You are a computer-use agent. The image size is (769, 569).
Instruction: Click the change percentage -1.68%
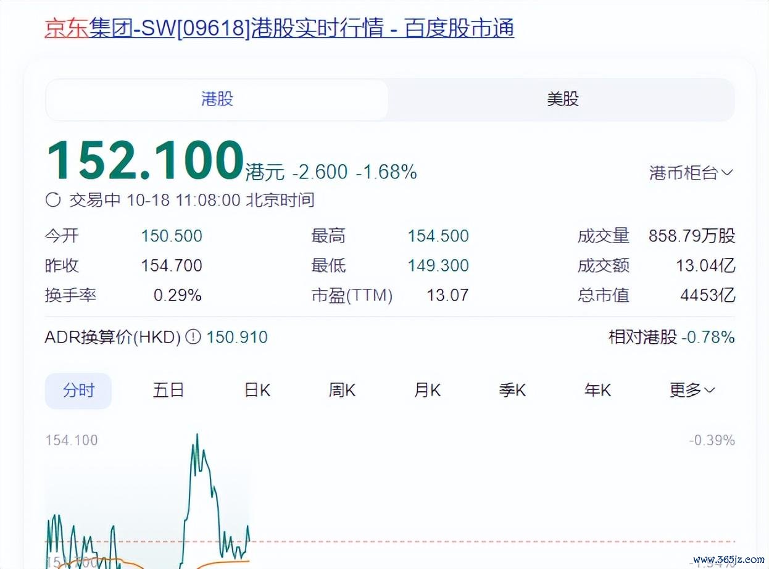(386, 172)
